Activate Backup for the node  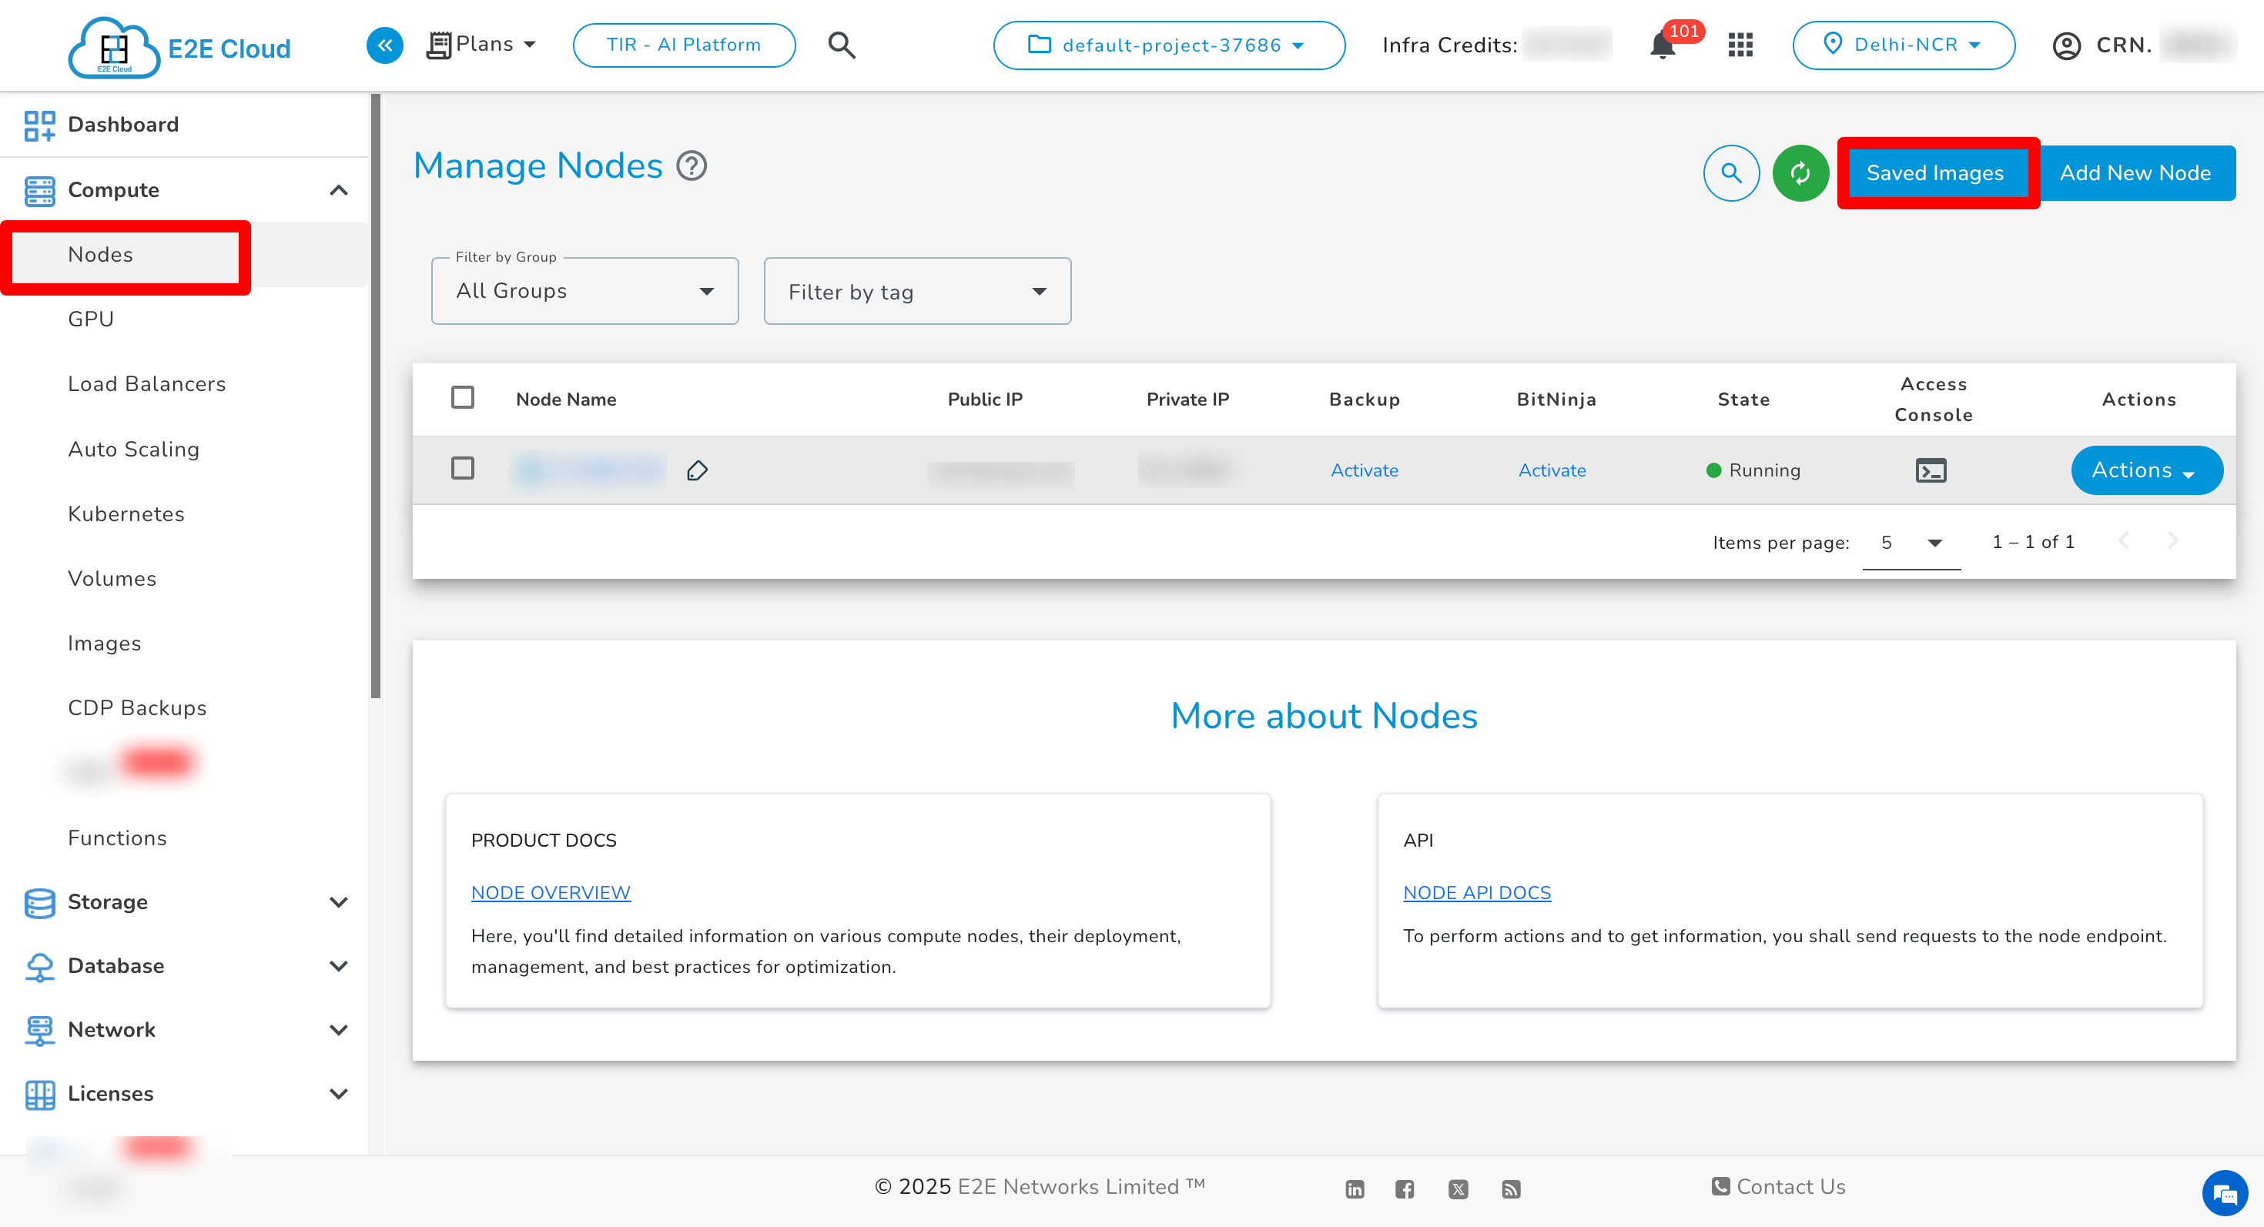(x=1364, y=470)
